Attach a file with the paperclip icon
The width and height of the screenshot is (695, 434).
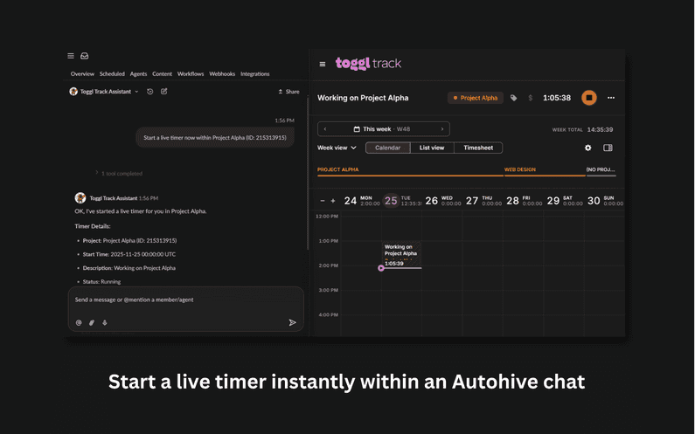point(92,323)
